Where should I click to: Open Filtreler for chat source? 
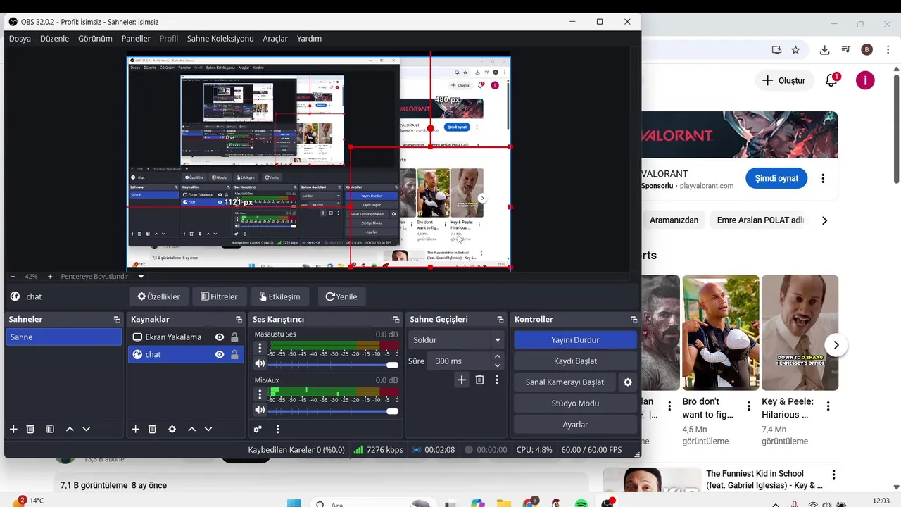(x=219, y=296)
